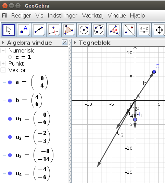
Task: Choose the Vector between two points tool
Action: coord(39,30)
